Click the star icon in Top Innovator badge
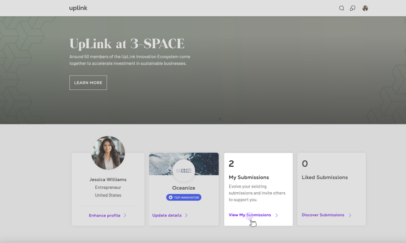 point(171,197)
